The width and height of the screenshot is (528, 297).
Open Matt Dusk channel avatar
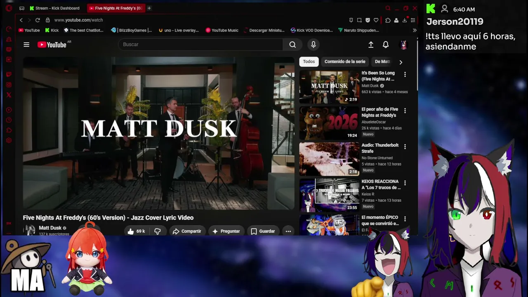29,230
